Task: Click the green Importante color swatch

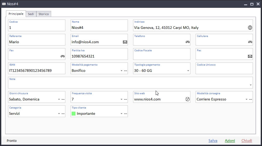Action: [74, 114]
